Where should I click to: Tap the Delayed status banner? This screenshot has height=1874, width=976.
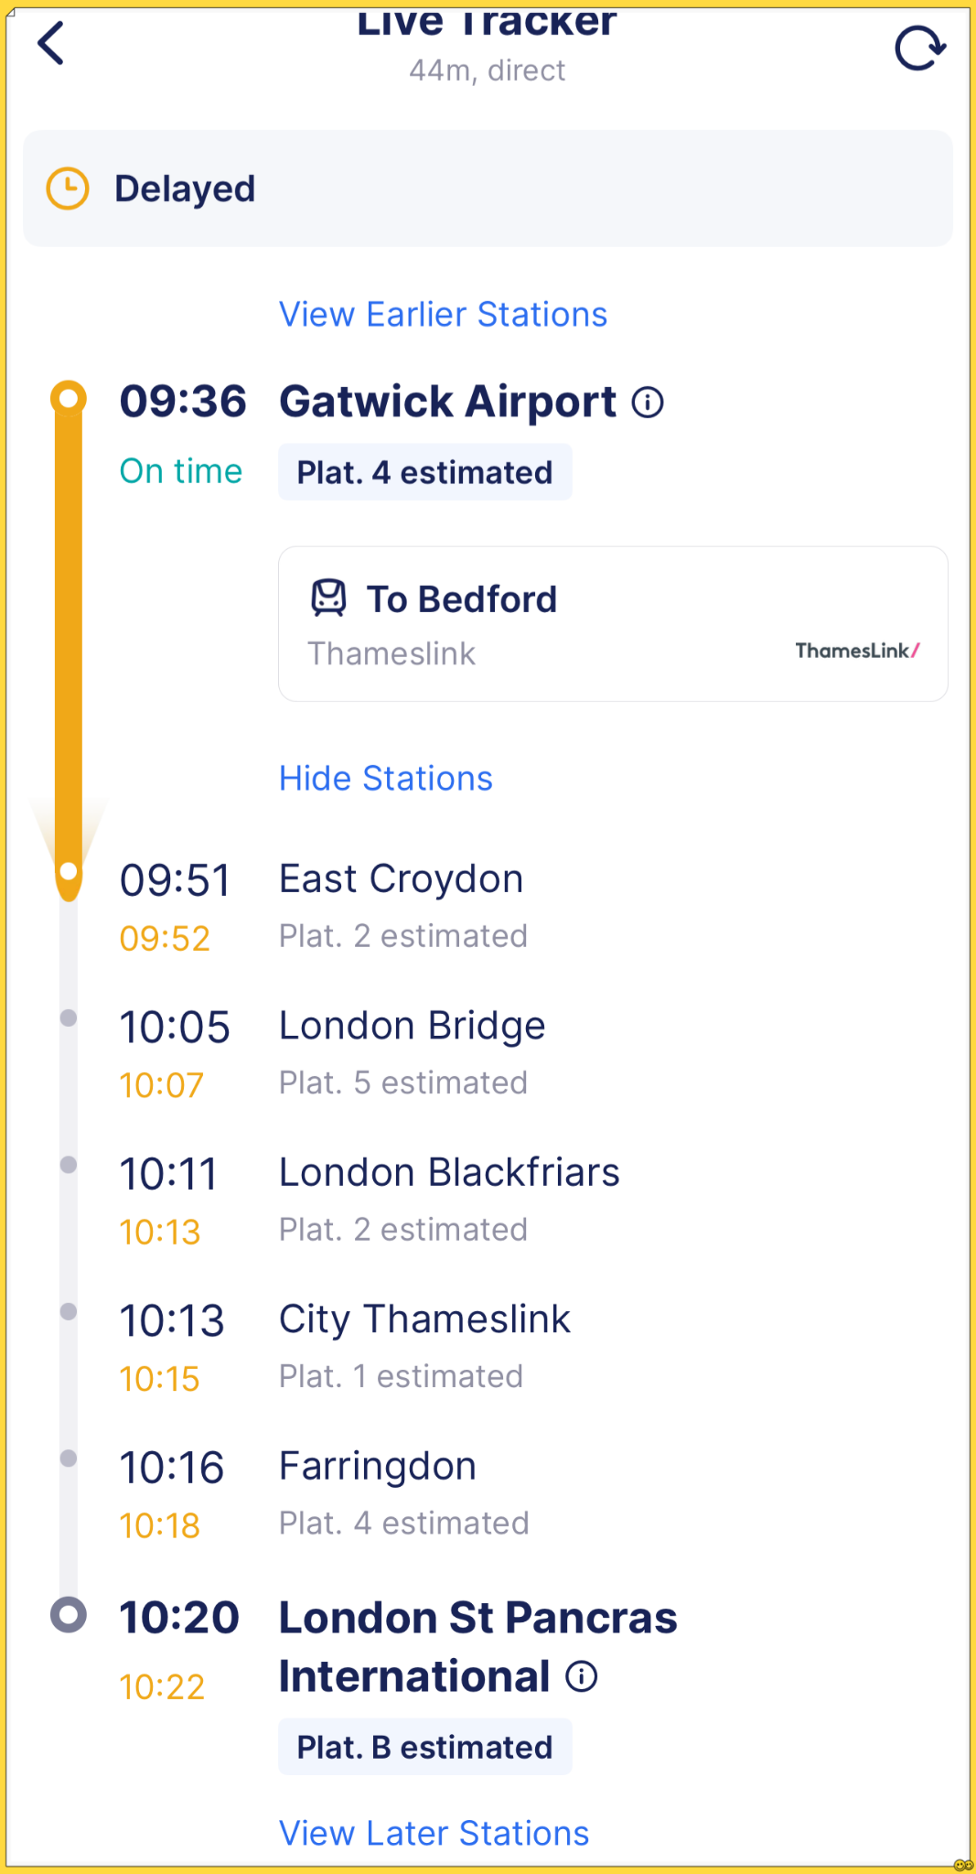488,188
